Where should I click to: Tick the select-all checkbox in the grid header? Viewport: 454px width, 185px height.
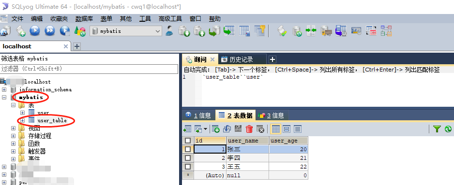click(x=188, y=141)
